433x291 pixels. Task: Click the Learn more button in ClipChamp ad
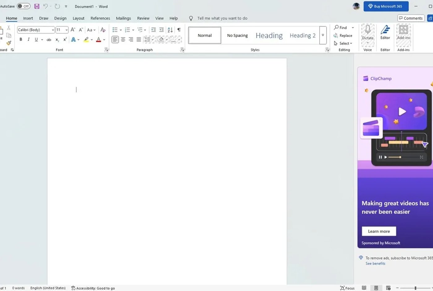[x=379, y=231]
